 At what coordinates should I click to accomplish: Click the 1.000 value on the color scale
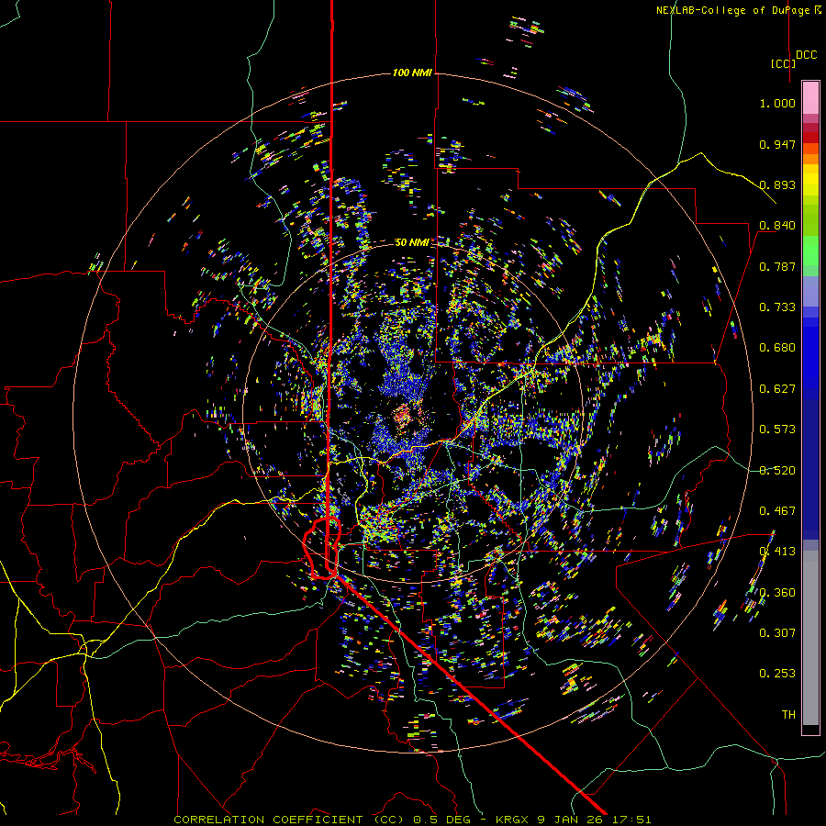click(x=777, y=103)
